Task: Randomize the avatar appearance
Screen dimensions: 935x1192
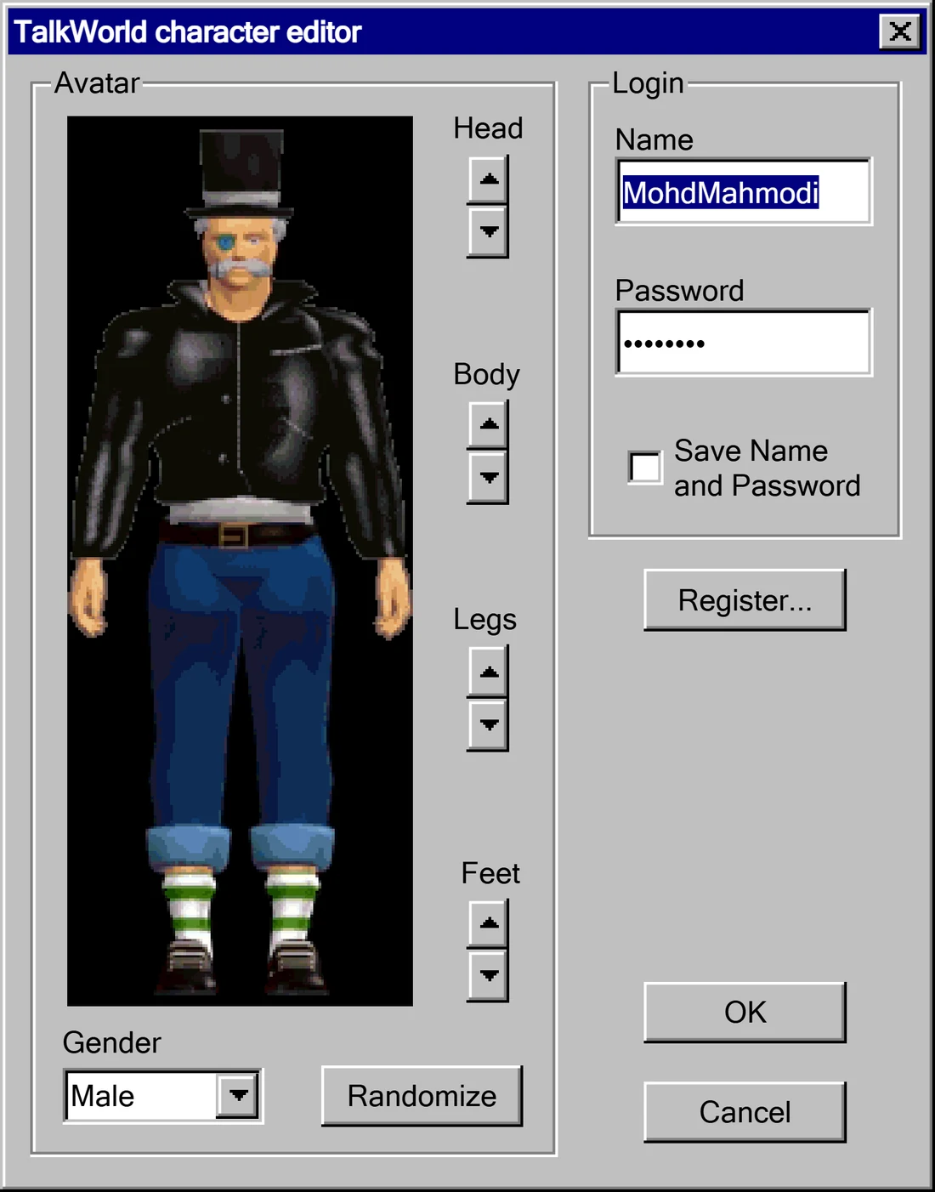Action: click(x=422, y=1096)
